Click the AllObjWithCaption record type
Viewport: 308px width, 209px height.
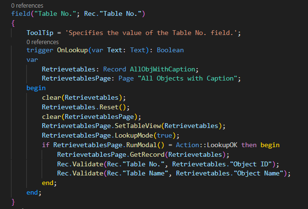click(163, 69)
